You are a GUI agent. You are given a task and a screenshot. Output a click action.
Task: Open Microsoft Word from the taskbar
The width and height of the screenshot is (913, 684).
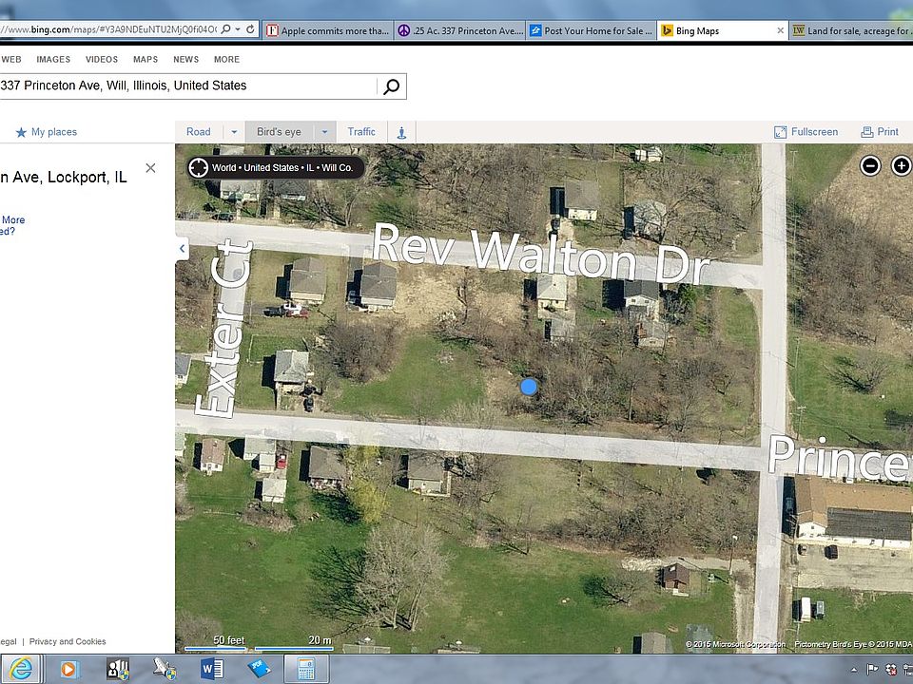click(211, 669)
